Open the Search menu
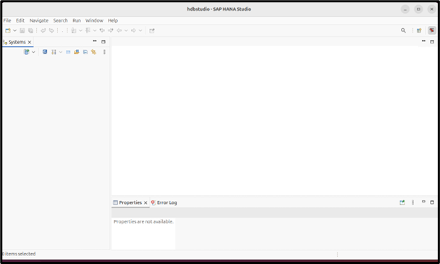 (x=60, y=20)
